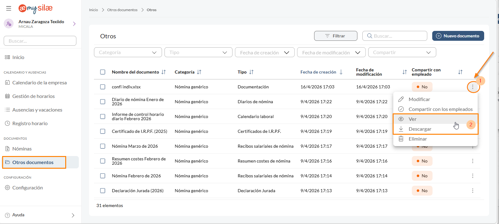Click the Ayuda help icon in sidebar
The height and width of the screenshot is (224, 499).
click(x=7, y=215)
